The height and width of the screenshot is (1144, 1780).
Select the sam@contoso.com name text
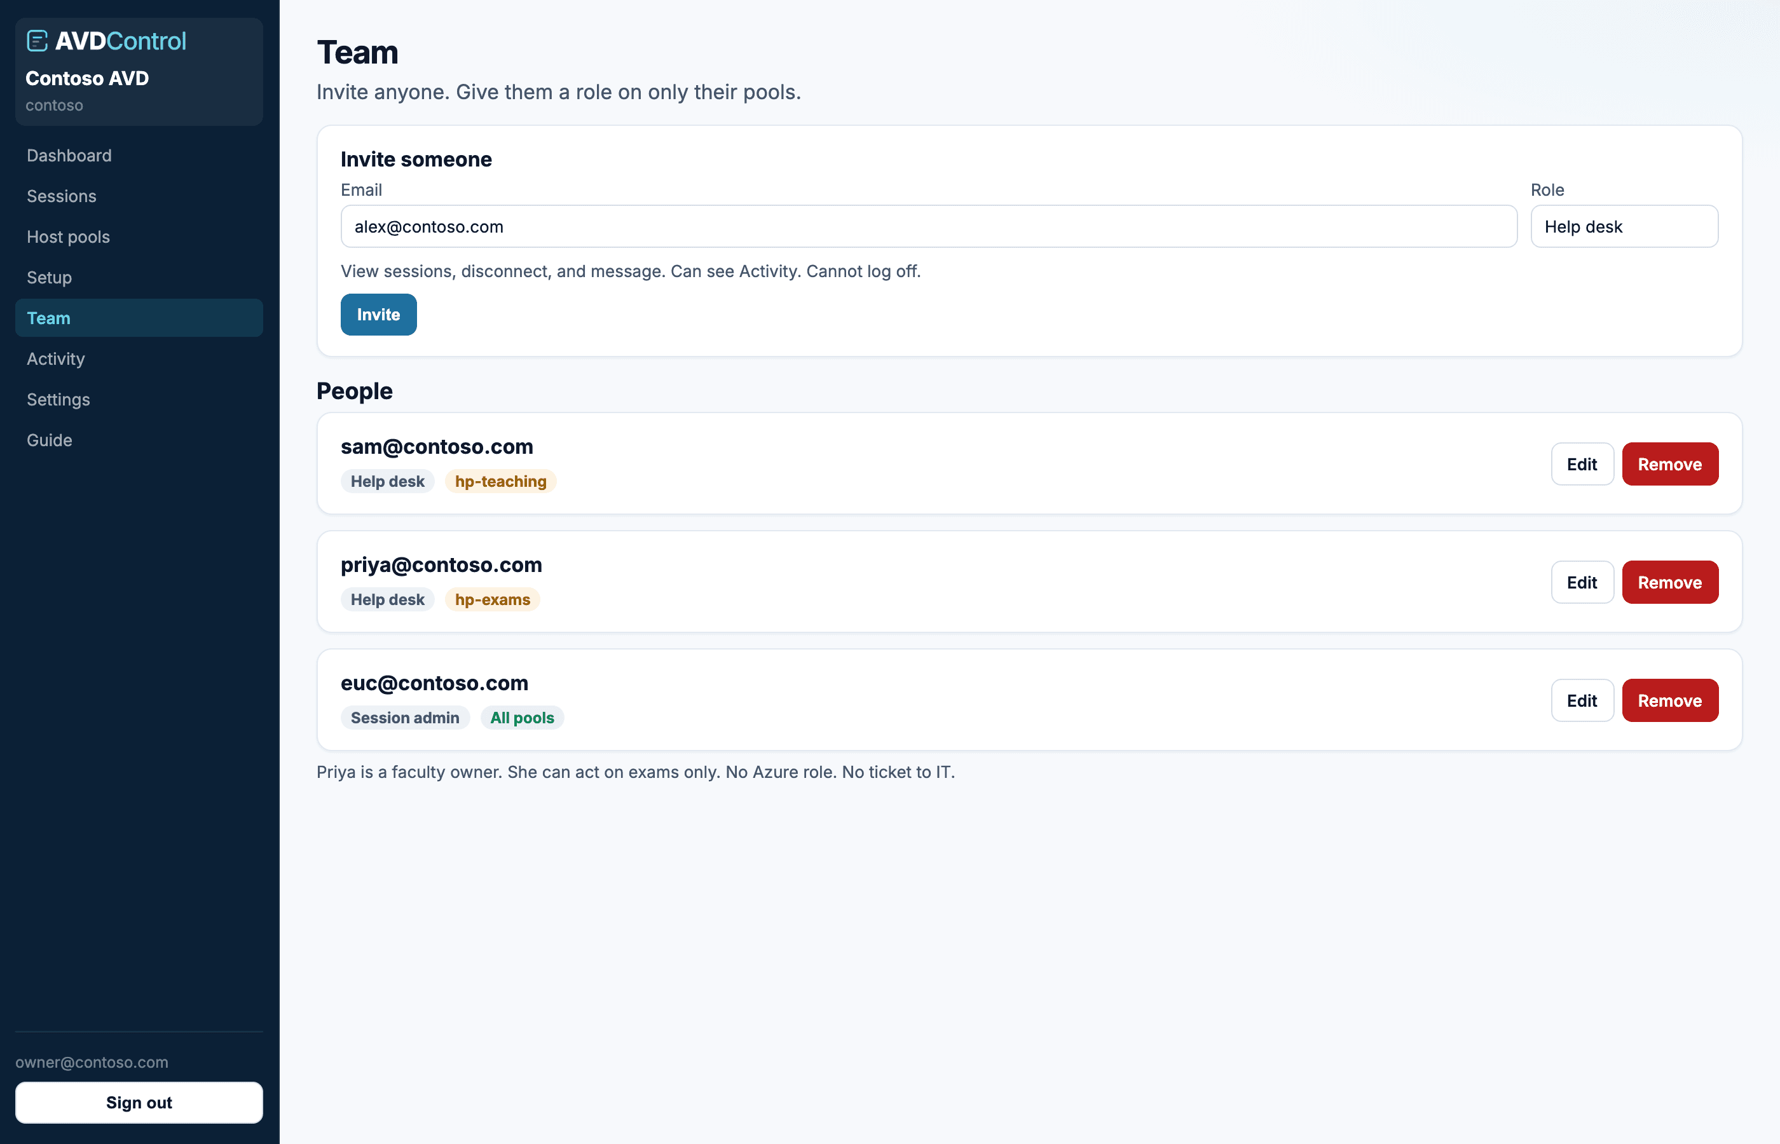(437, 447)
